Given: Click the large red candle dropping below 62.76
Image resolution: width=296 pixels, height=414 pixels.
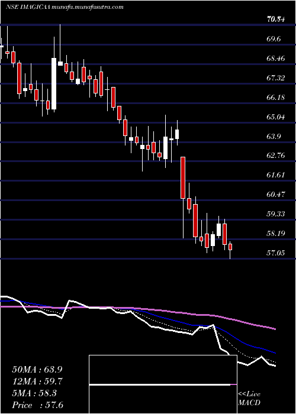Looking at the screenshot, I should coord(183,177).
